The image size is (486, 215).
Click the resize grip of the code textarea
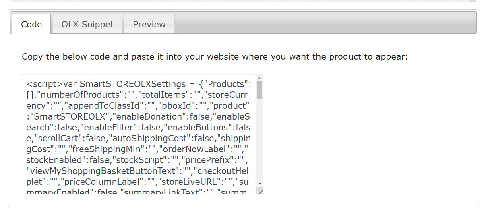[260, 192]
